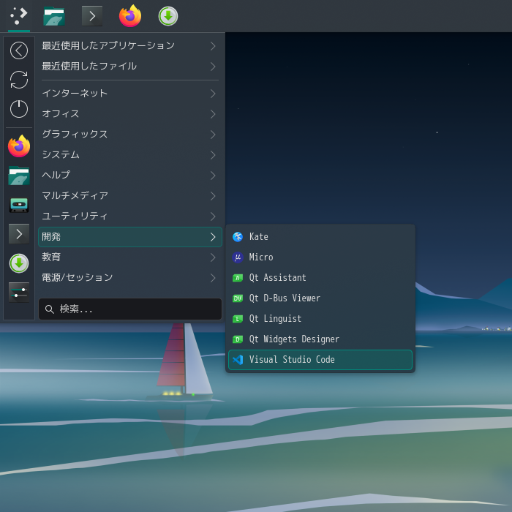Open Dolphin folder icon in favorites sidebar
This screenshot has width=512, height=512.
click(x=19, y=176)
